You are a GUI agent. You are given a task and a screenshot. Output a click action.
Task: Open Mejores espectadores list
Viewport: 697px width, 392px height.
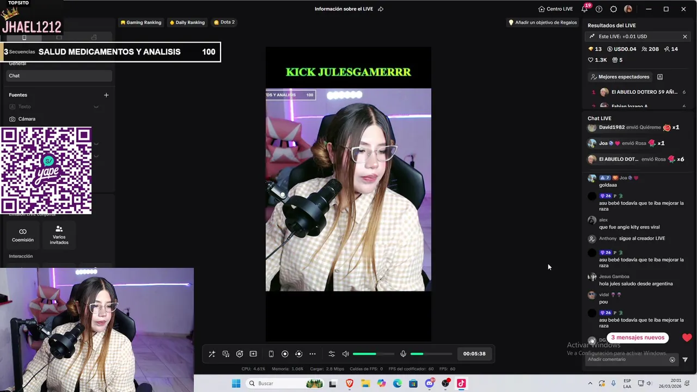[x=620, y=77]
